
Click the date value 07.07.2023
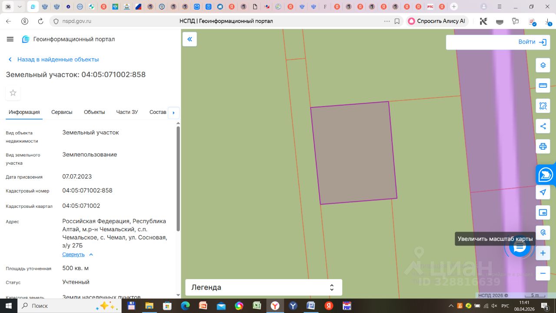(77, 176)
